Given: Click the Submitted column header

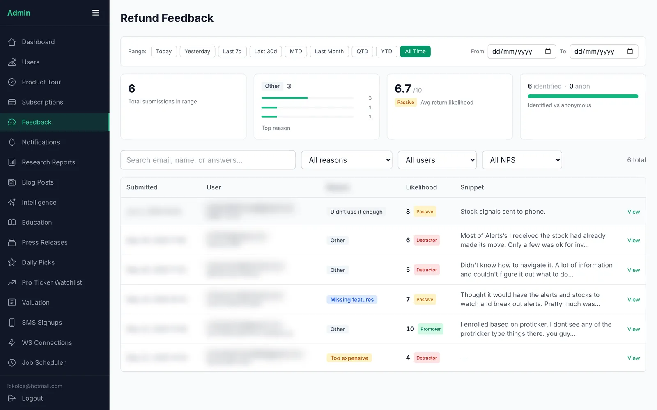Looking at the screenshot, I should [142, 187].
